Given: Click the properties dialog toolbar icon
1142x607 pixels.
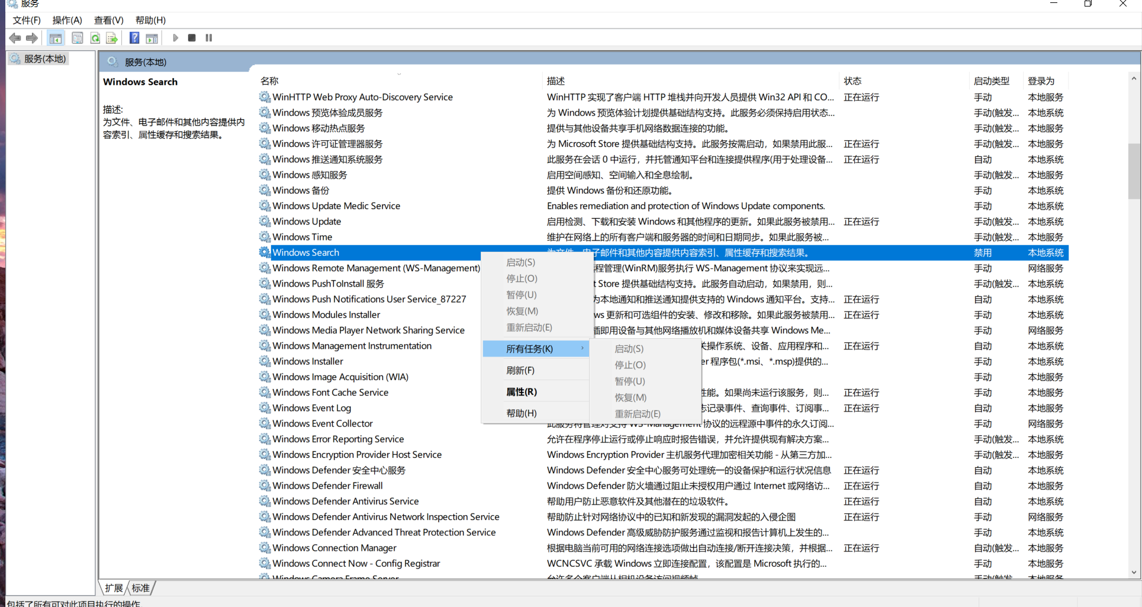Looking at the screenshot, I should tap(78, 38).
